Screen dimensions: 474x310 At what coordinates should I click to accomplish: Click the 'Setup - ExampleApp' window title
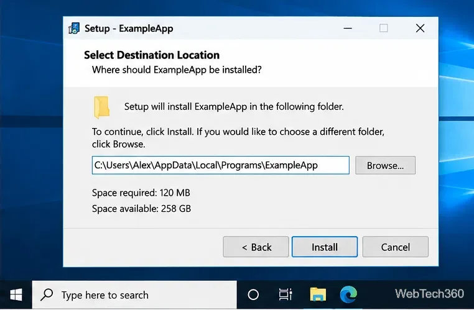pyautogui.click(x=129, y=29)
